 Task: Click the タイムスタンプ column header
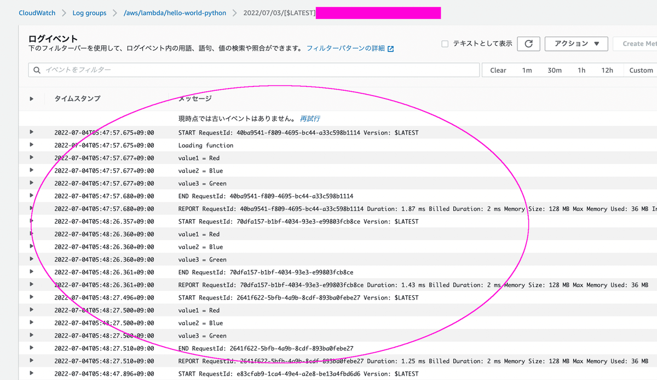[77, 99]
